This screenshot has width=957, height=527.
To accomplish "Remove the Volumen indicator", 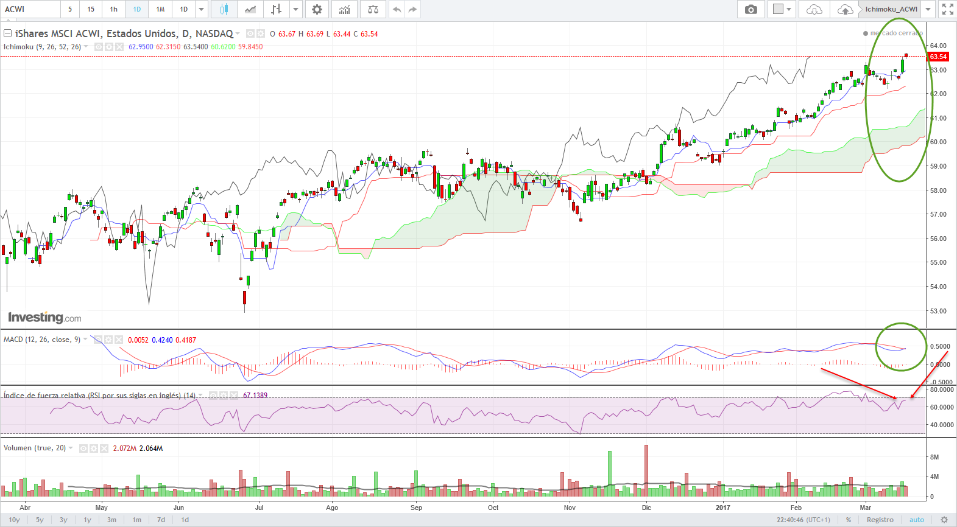I will click(104, 448).
